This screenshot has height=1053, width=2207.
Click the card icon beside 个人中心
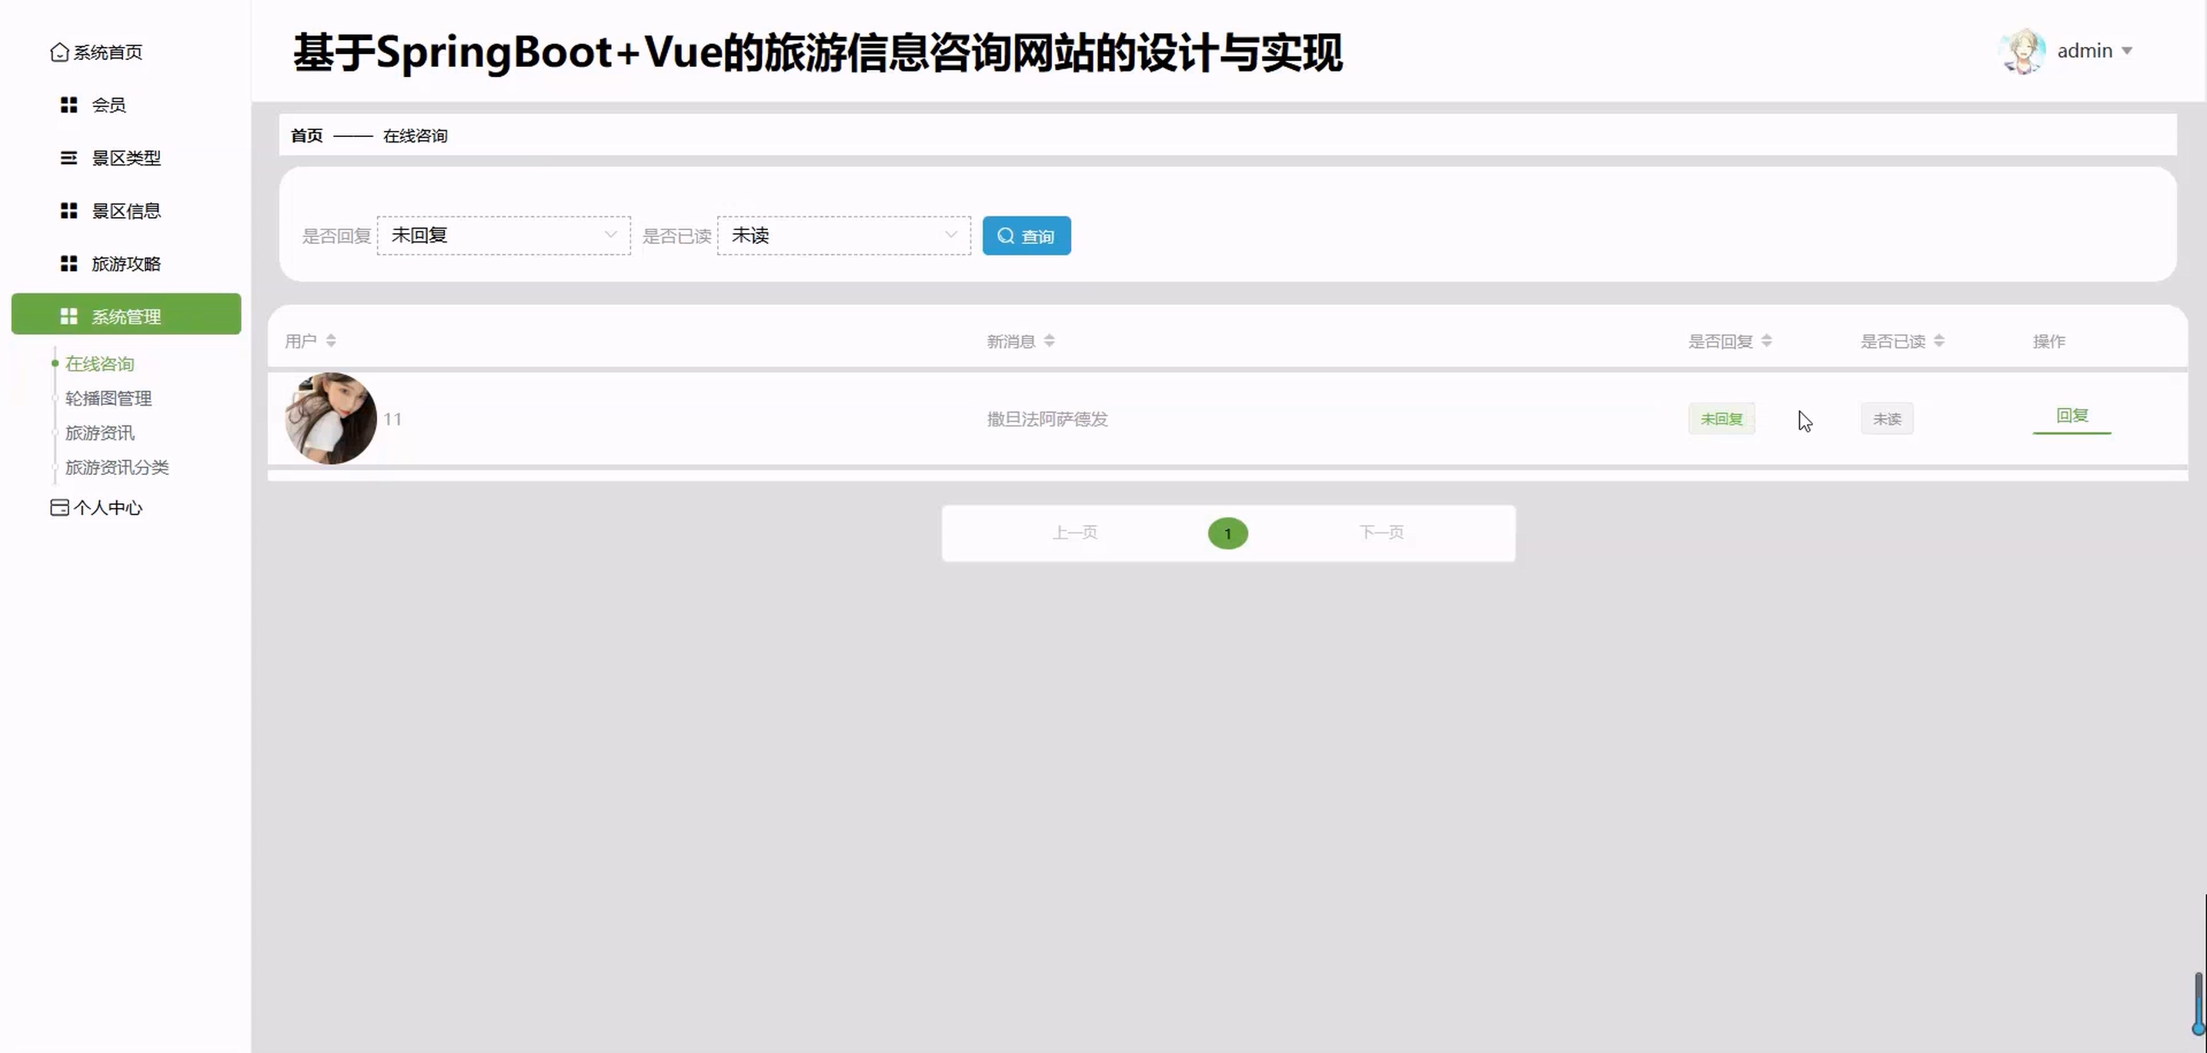[59, 508]
